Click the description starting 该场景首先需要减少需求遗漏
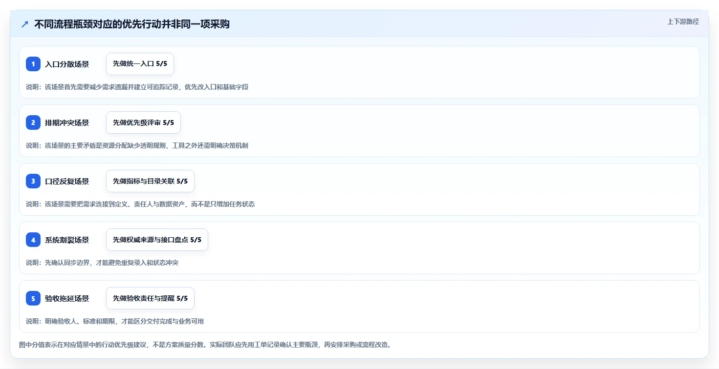Viewport: 719px width, 369px height. (137, 87)
